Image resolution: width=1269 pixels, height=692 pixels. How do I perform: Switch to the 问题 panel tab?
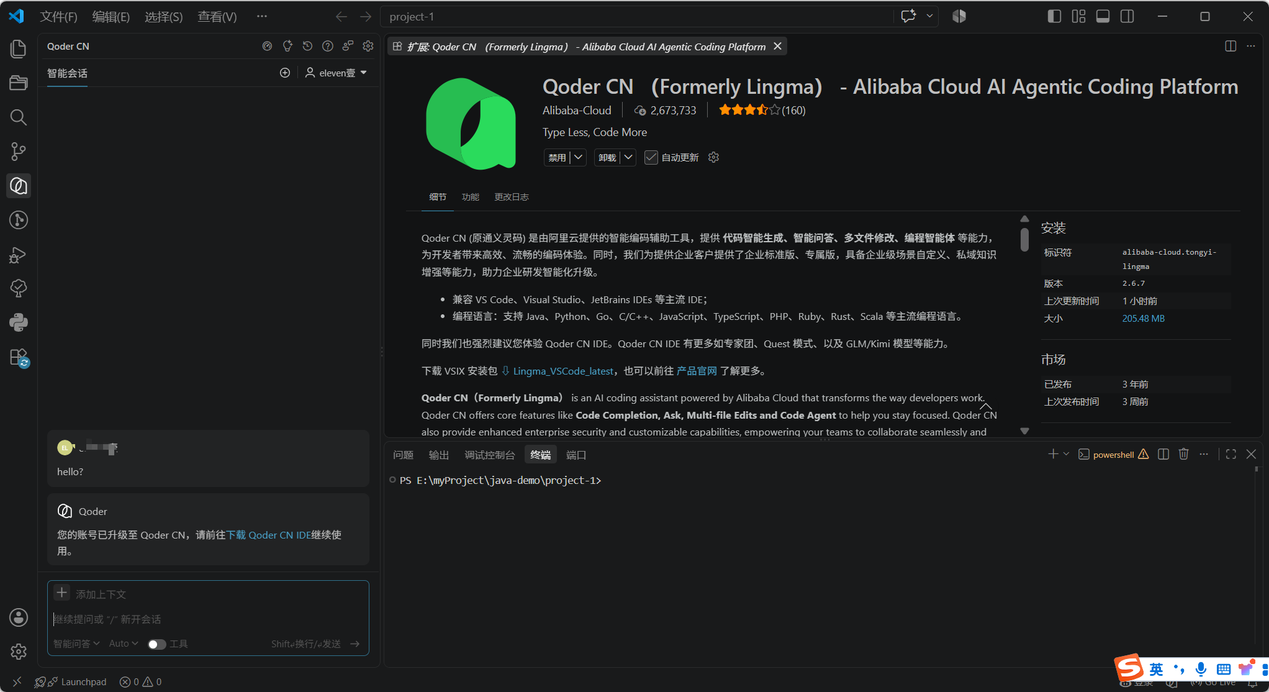pyautogui.click(x=403, y=455)
